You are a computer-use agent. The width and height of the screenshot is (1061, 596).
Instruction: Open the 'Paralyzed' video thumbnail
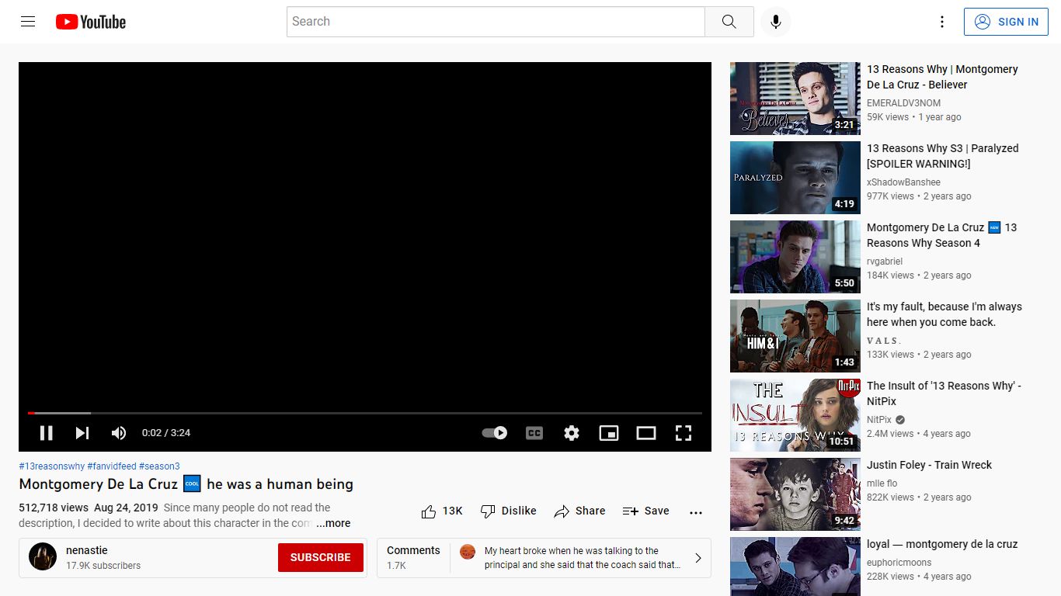pyautogui.click(x=795, y=178)
